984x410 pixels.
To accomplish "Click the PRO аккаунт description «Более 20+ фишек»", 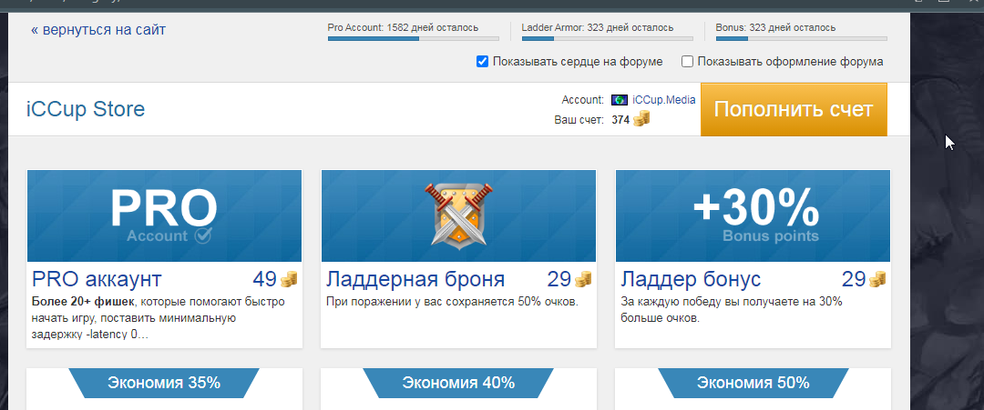I will [x=82, y=302].
